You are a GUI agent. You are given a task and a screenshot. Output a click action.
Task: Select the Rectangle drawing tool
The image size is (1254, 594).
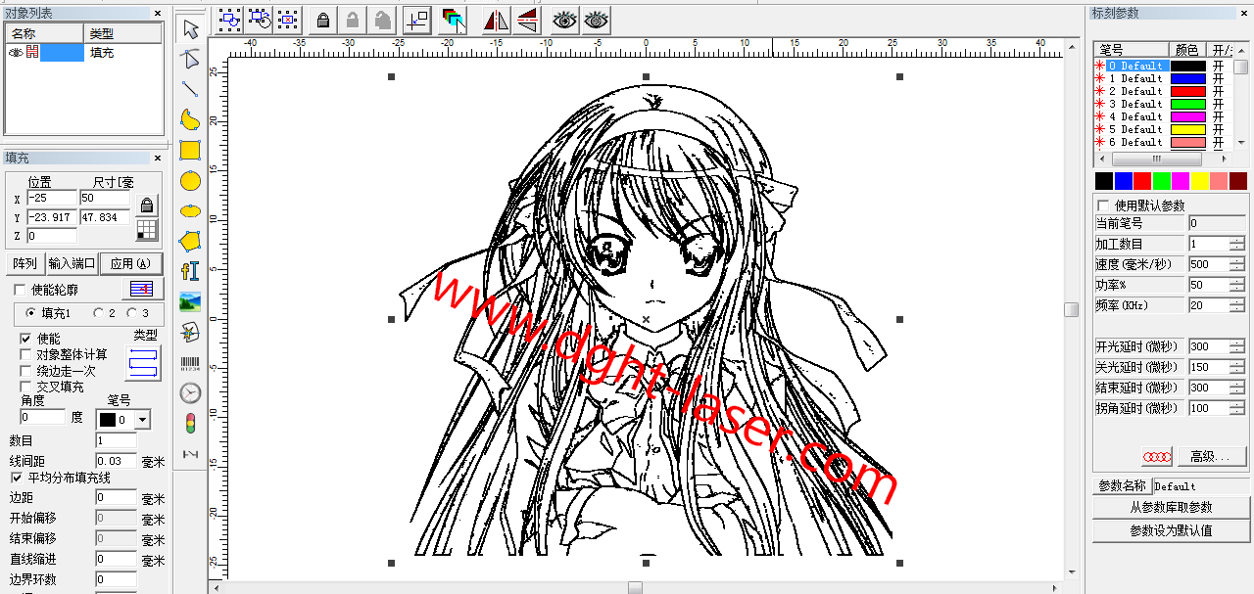coord(190,150)
